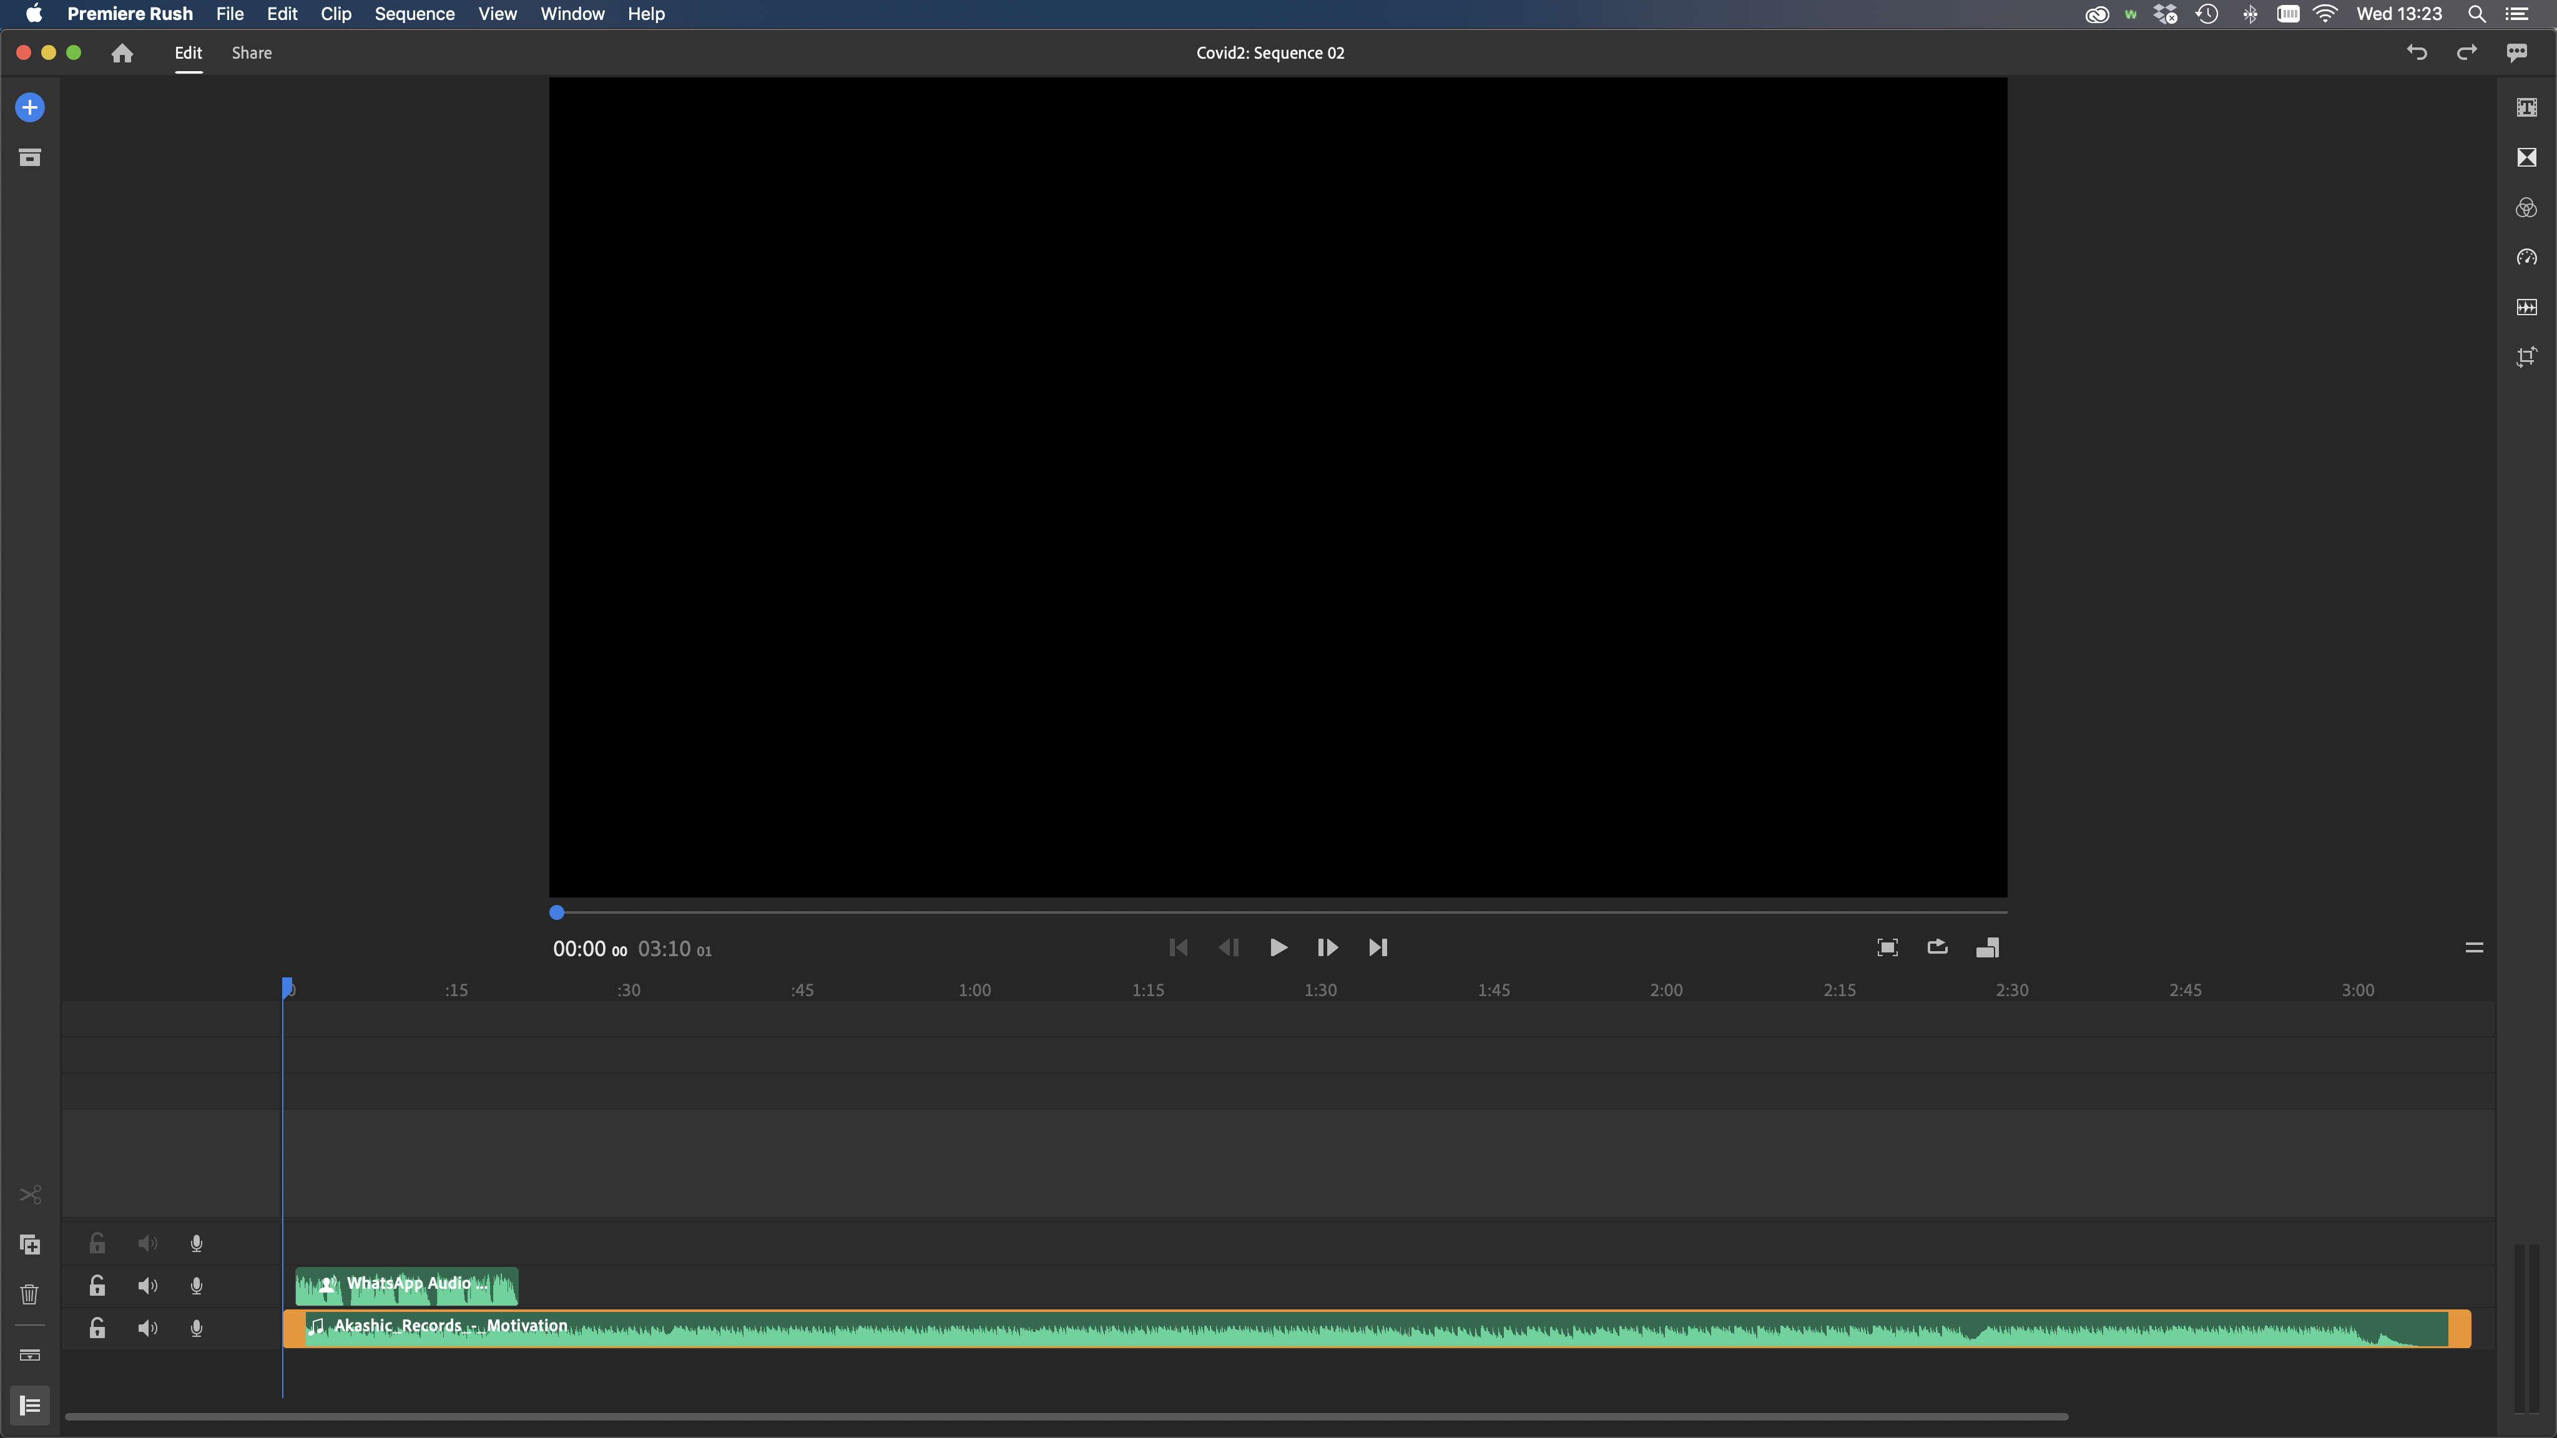Mute the Akashic Records audio track
This screenshot has width=2557, height=1438.
point(147,1328)
